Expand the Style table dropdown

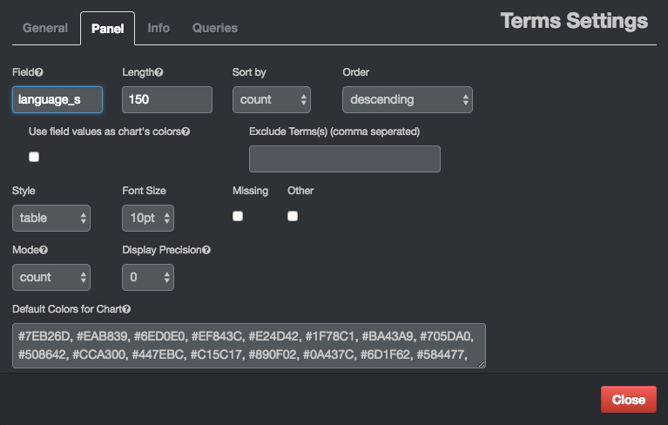tap(51, 218)
